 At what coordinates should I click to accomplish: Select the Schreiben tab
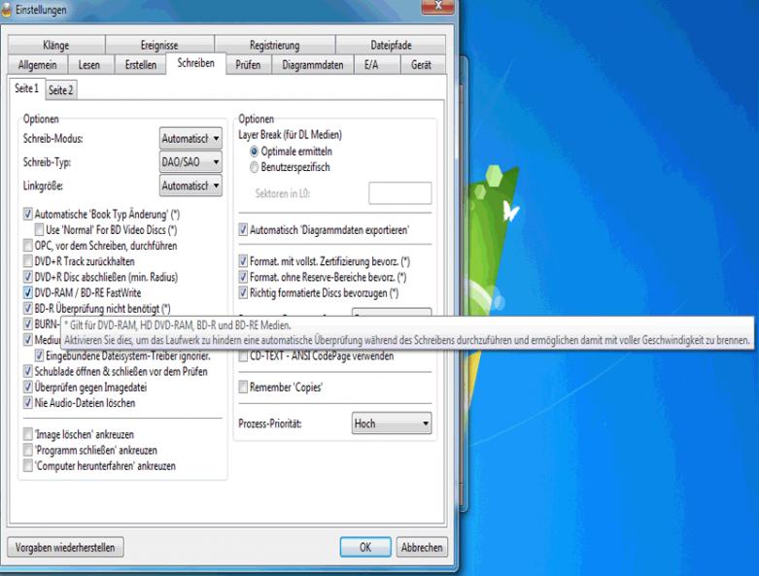(x=195, y=63)
